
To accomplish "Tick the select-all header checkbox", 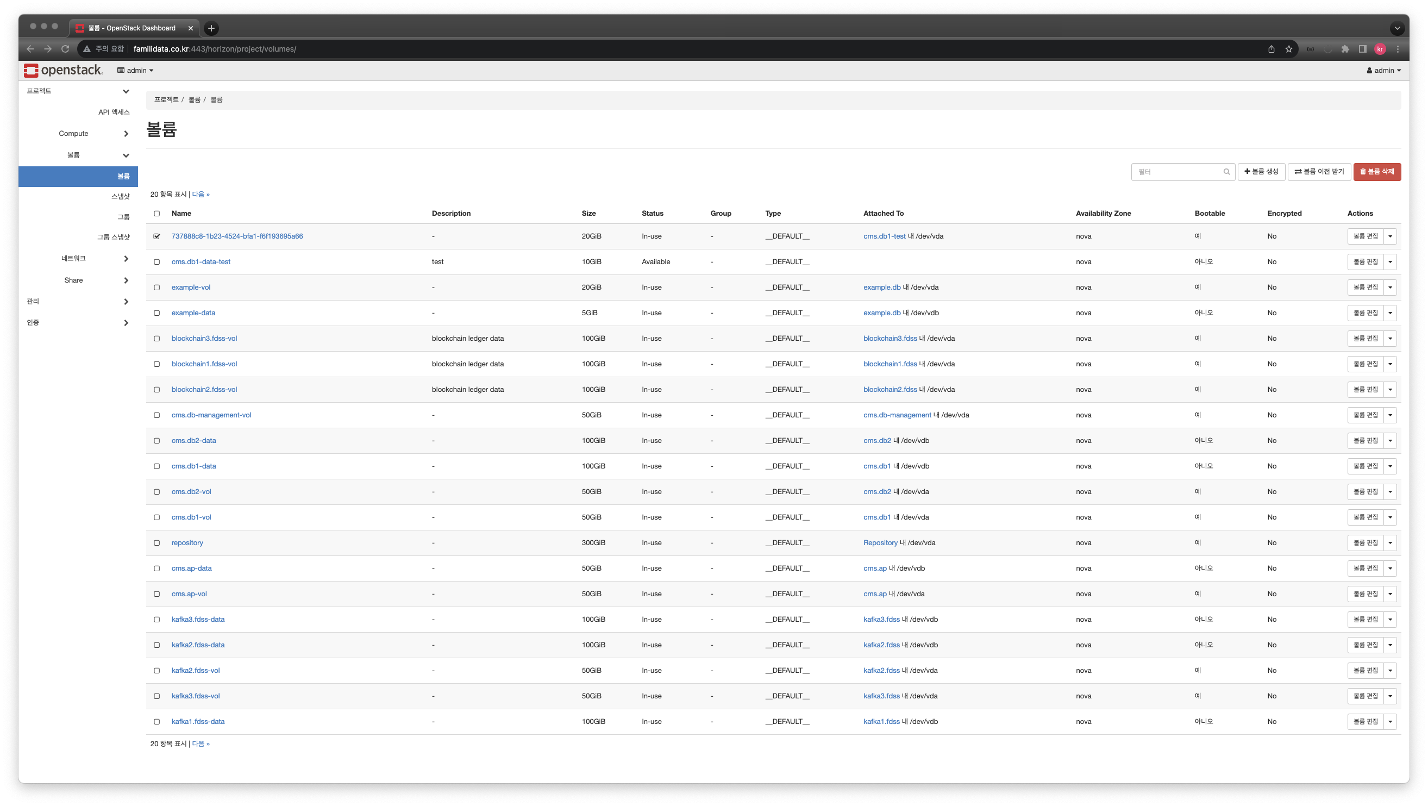I will 157,214.
